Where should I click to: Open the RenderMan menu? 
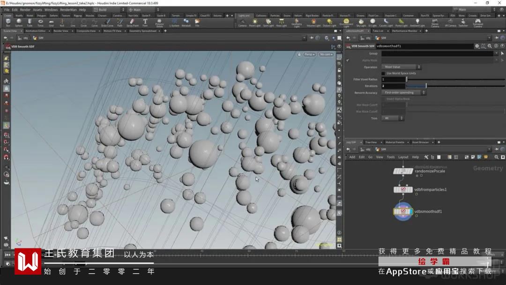point(68,9)
